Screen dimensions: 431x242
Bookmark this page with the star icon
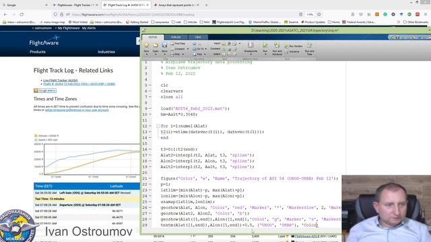319,14
